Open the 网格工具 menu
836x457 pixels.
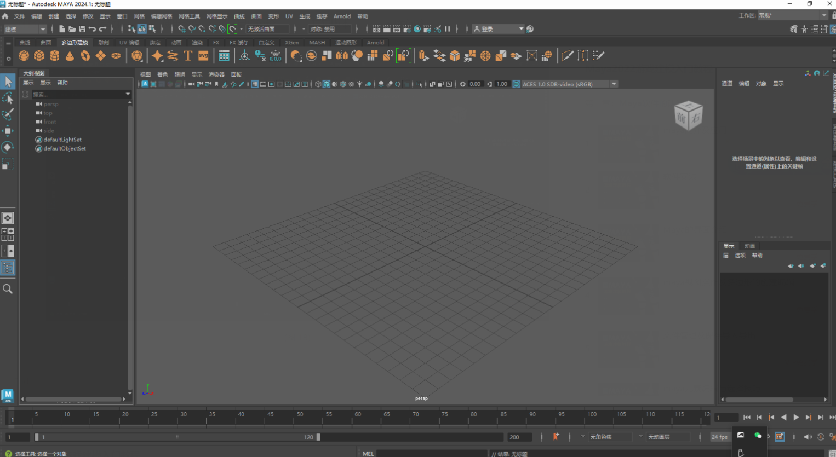[189, 16]
